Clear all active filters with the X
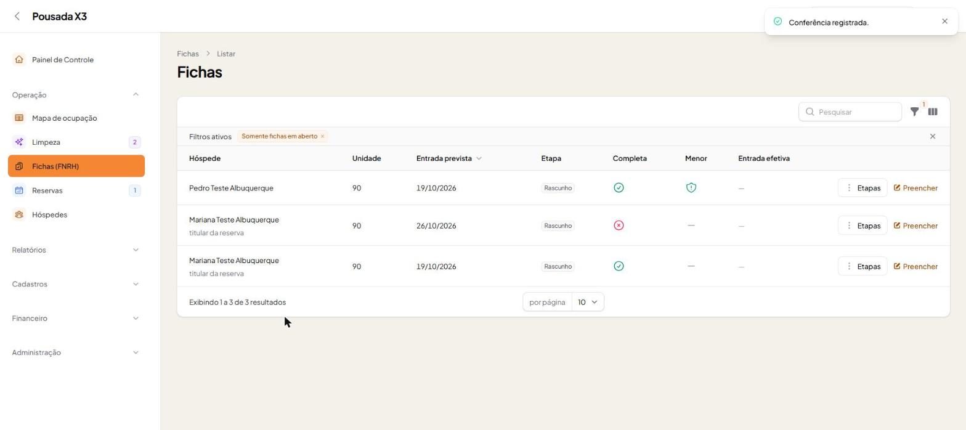 (x=933, y=137)
